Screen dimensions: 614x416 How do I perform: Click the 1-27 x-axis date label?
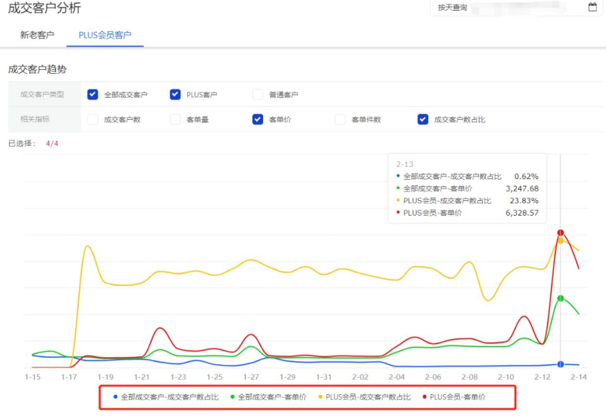coord(251,377)
